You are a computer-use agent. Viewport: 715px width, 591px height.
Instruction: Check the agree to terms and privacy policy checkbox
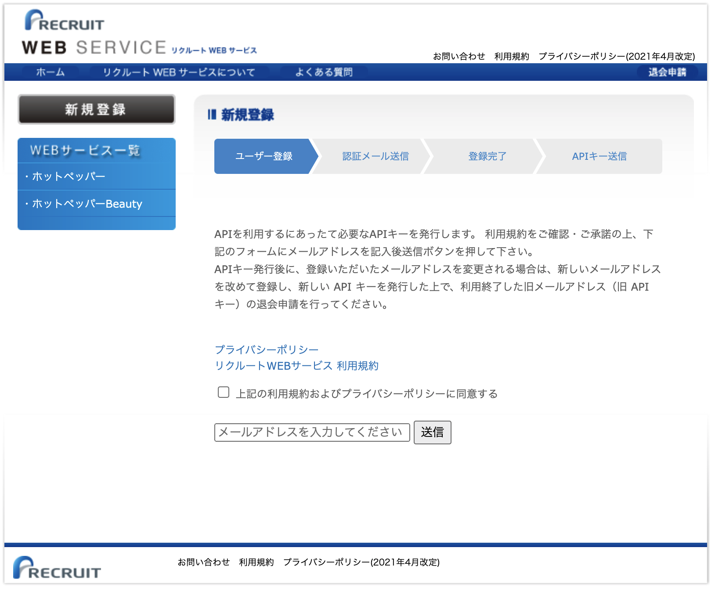[x=224, y=392]
